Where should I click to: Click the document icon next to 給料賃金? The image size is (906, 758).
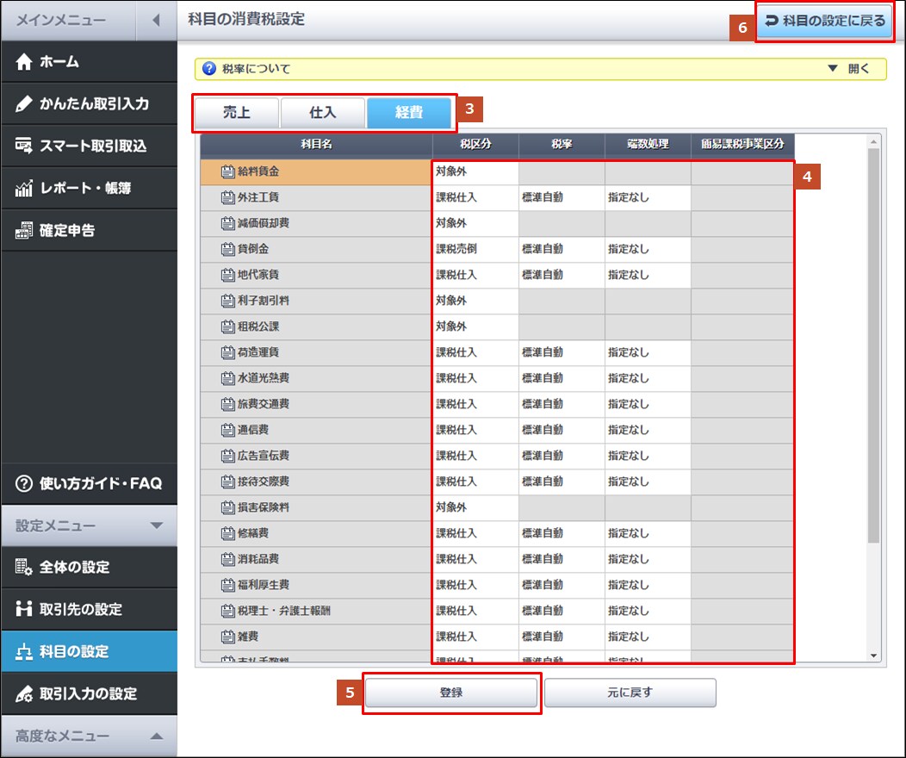pyautogui.click(x=227, y=171)
